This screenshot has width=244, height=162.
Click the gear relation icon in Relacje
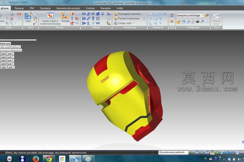pyautogui.click(x=98, y=14)
